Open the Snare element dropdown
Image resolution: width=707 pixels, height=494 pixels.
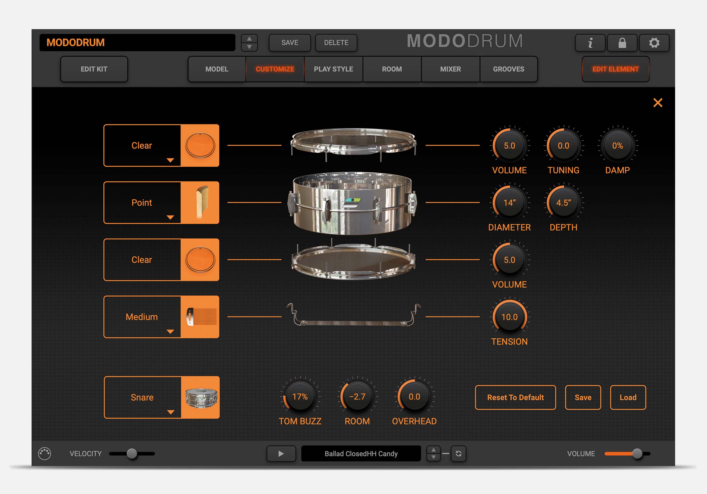(x=142, y=398)
